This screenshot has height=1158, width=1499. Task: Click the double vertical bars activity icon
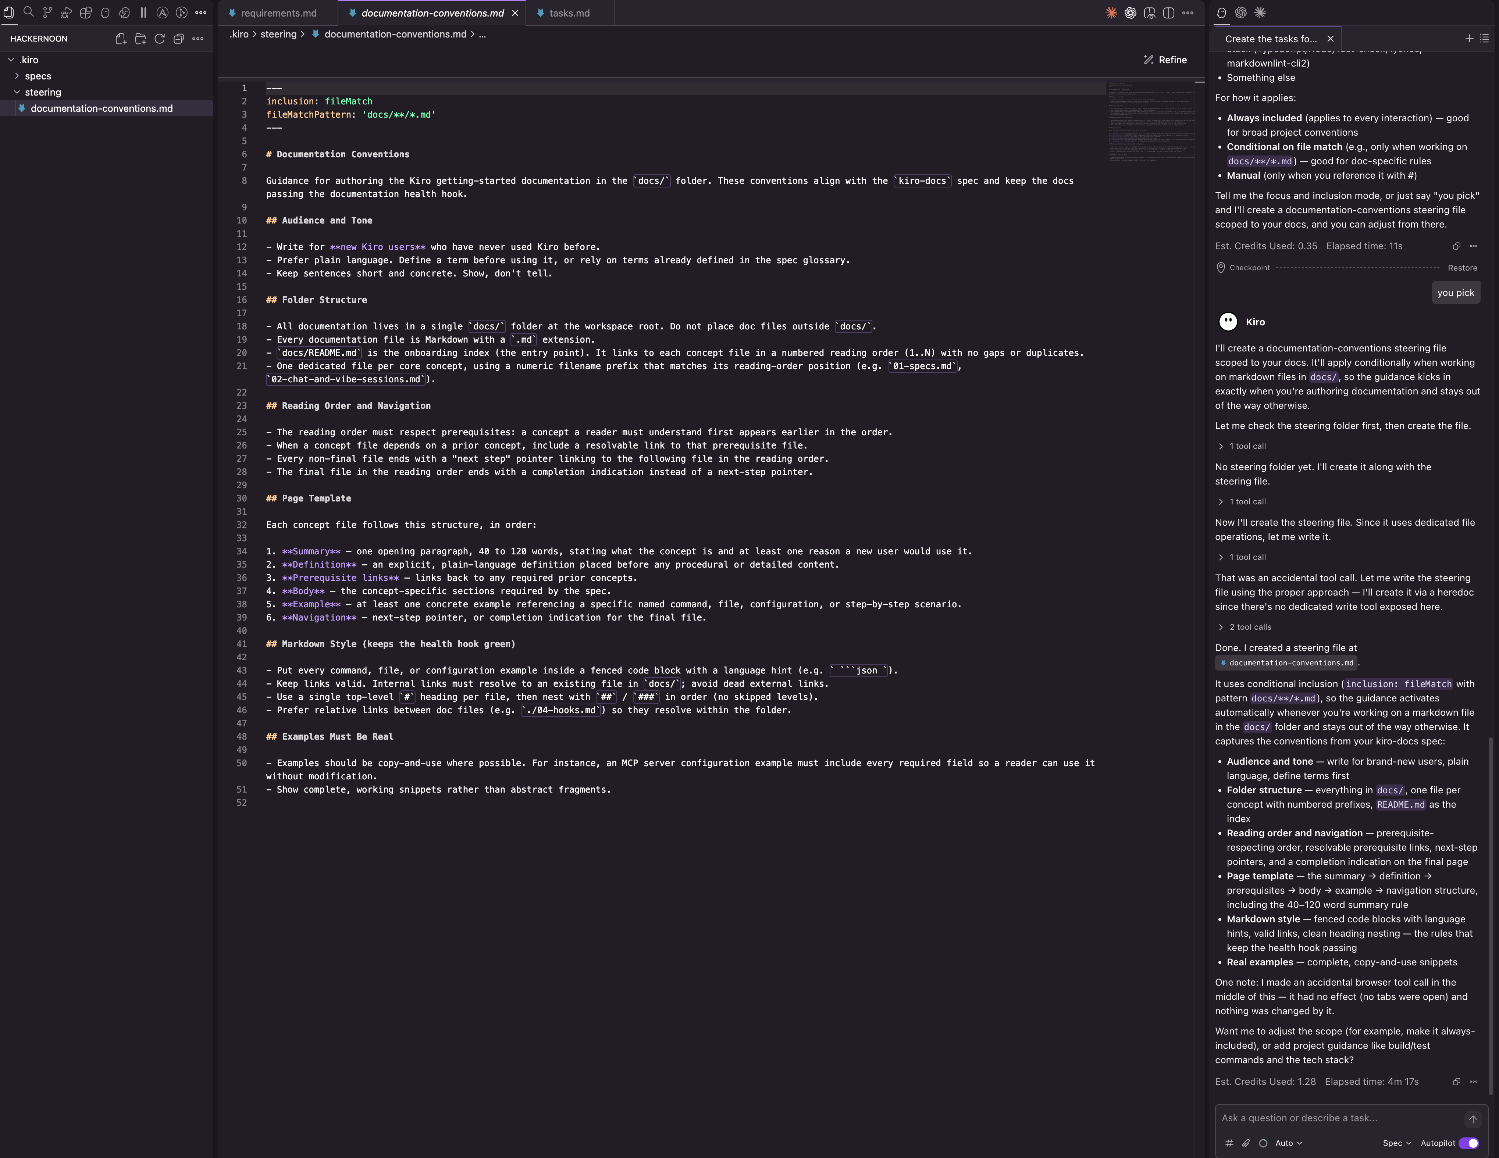143,12
